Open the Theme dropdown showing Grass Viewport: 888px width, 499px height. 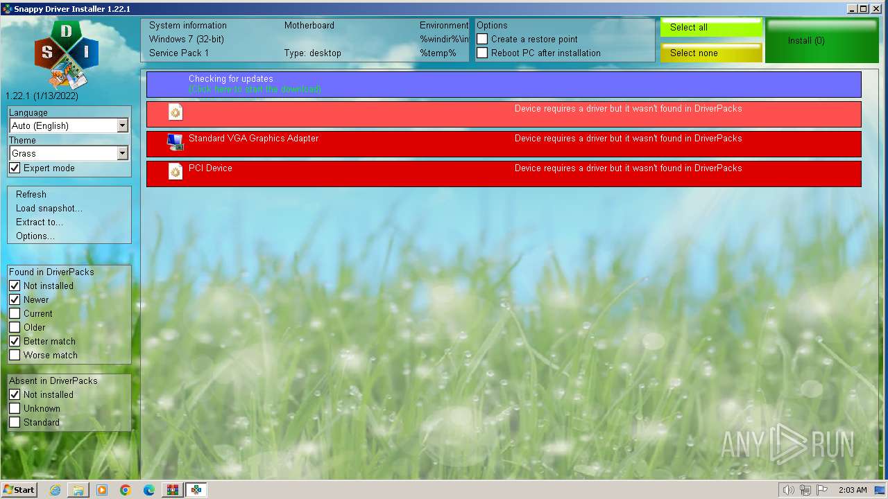pos(69,153)
